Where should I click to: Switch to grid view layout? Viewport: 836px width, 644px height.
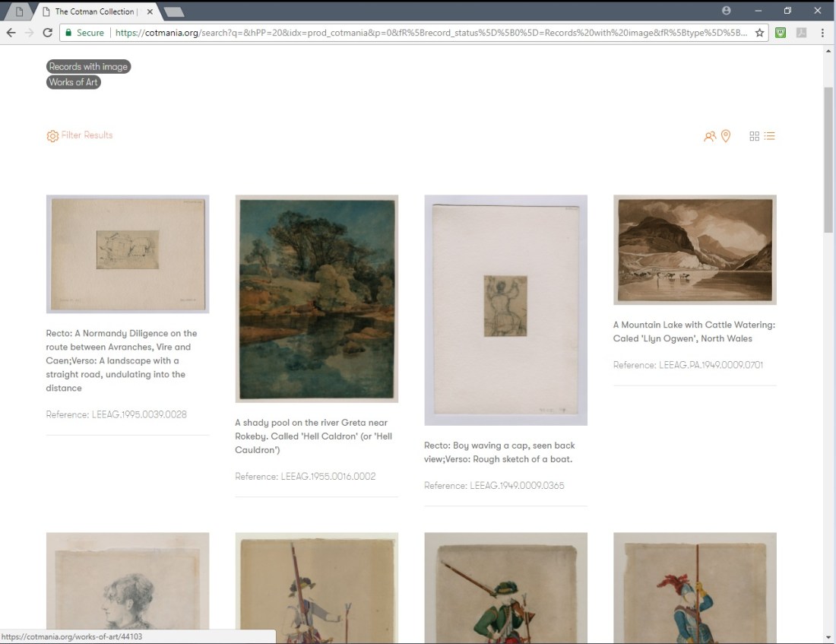[x=754, y=136]
